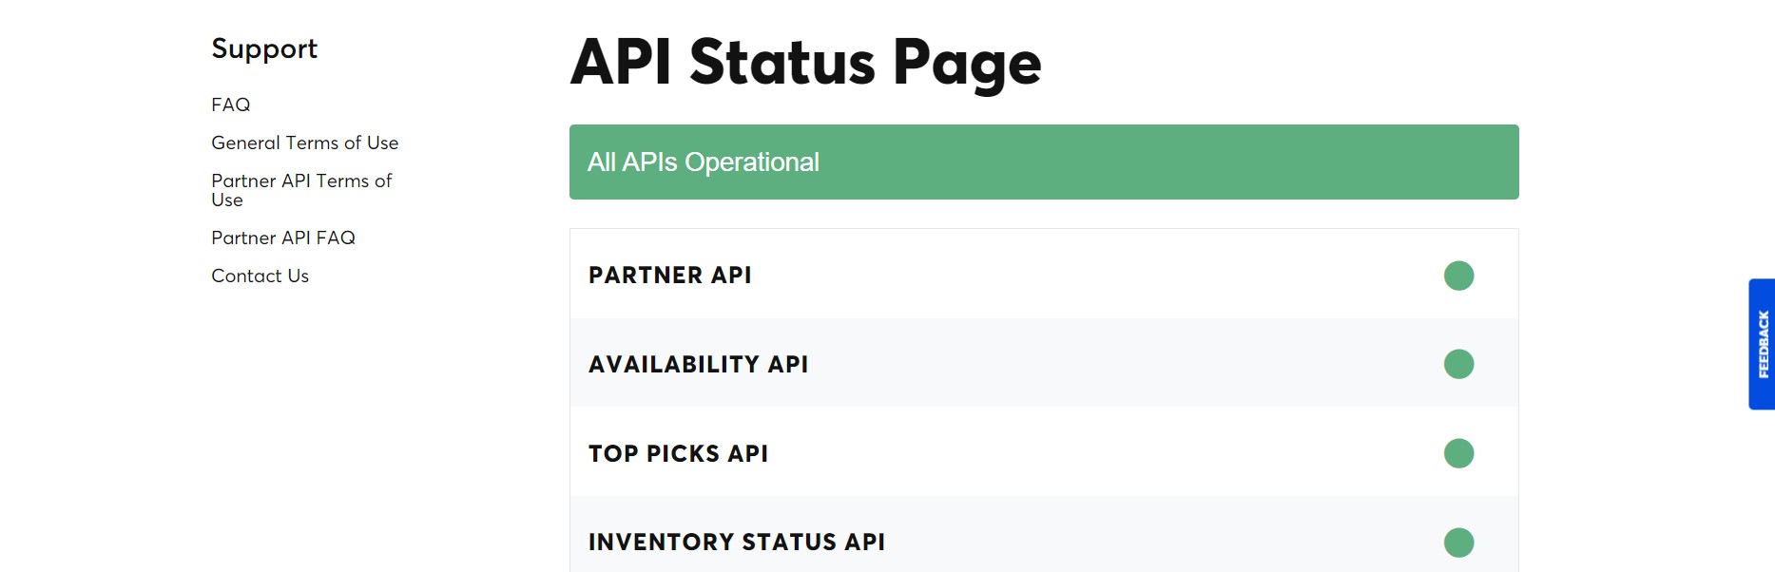Click the API Status Page title
Image resolution: width=1775 pixels, height=572 pixels.
point(805,63)
